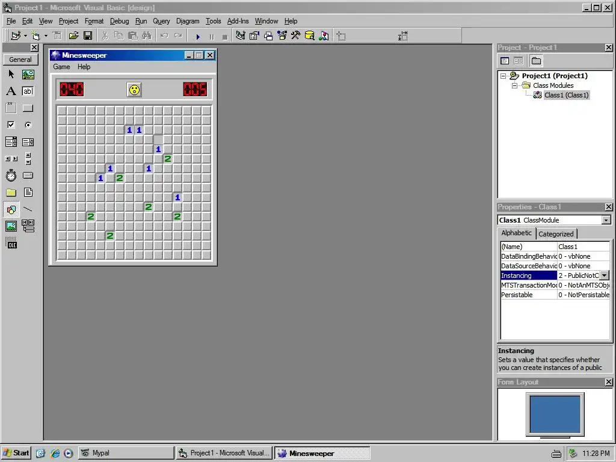The width and height of the screenshot is (616, 462).
Task: Select the PictureBox control tool
Action: [x=28, y=74]
